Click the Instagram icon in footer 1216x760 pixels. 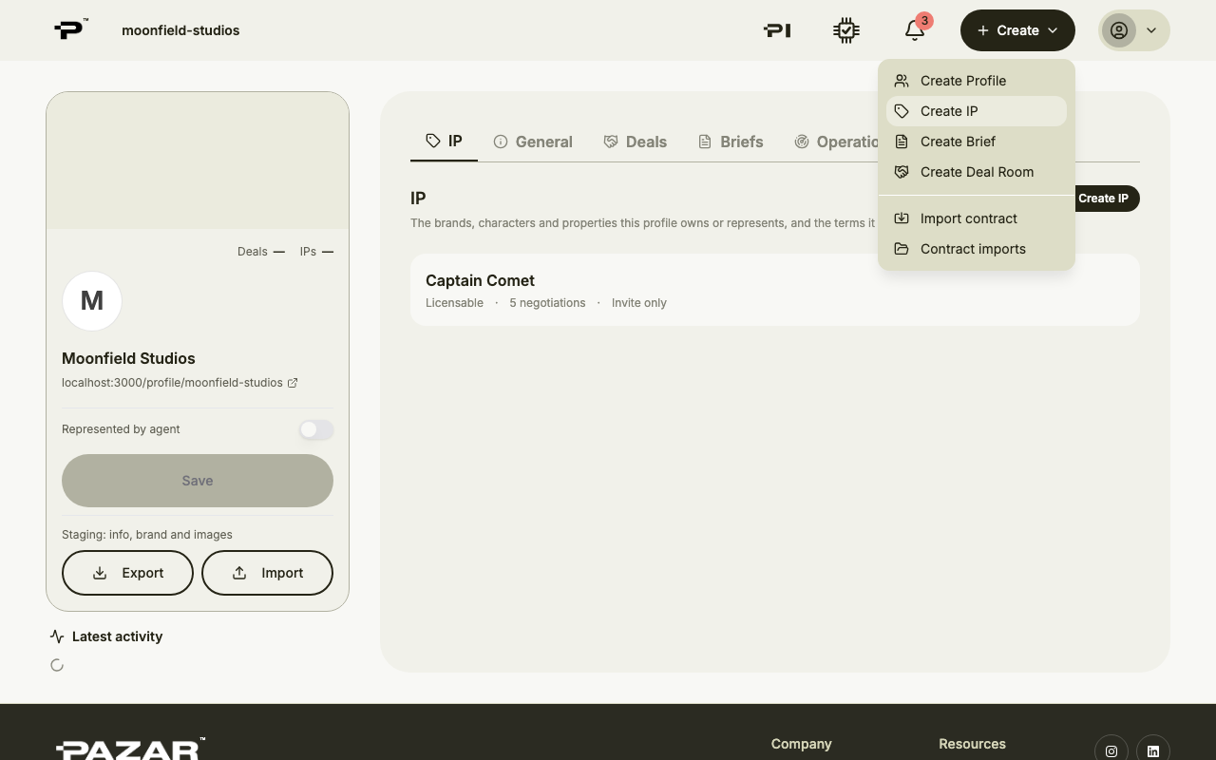click(x=1111, y=750)
